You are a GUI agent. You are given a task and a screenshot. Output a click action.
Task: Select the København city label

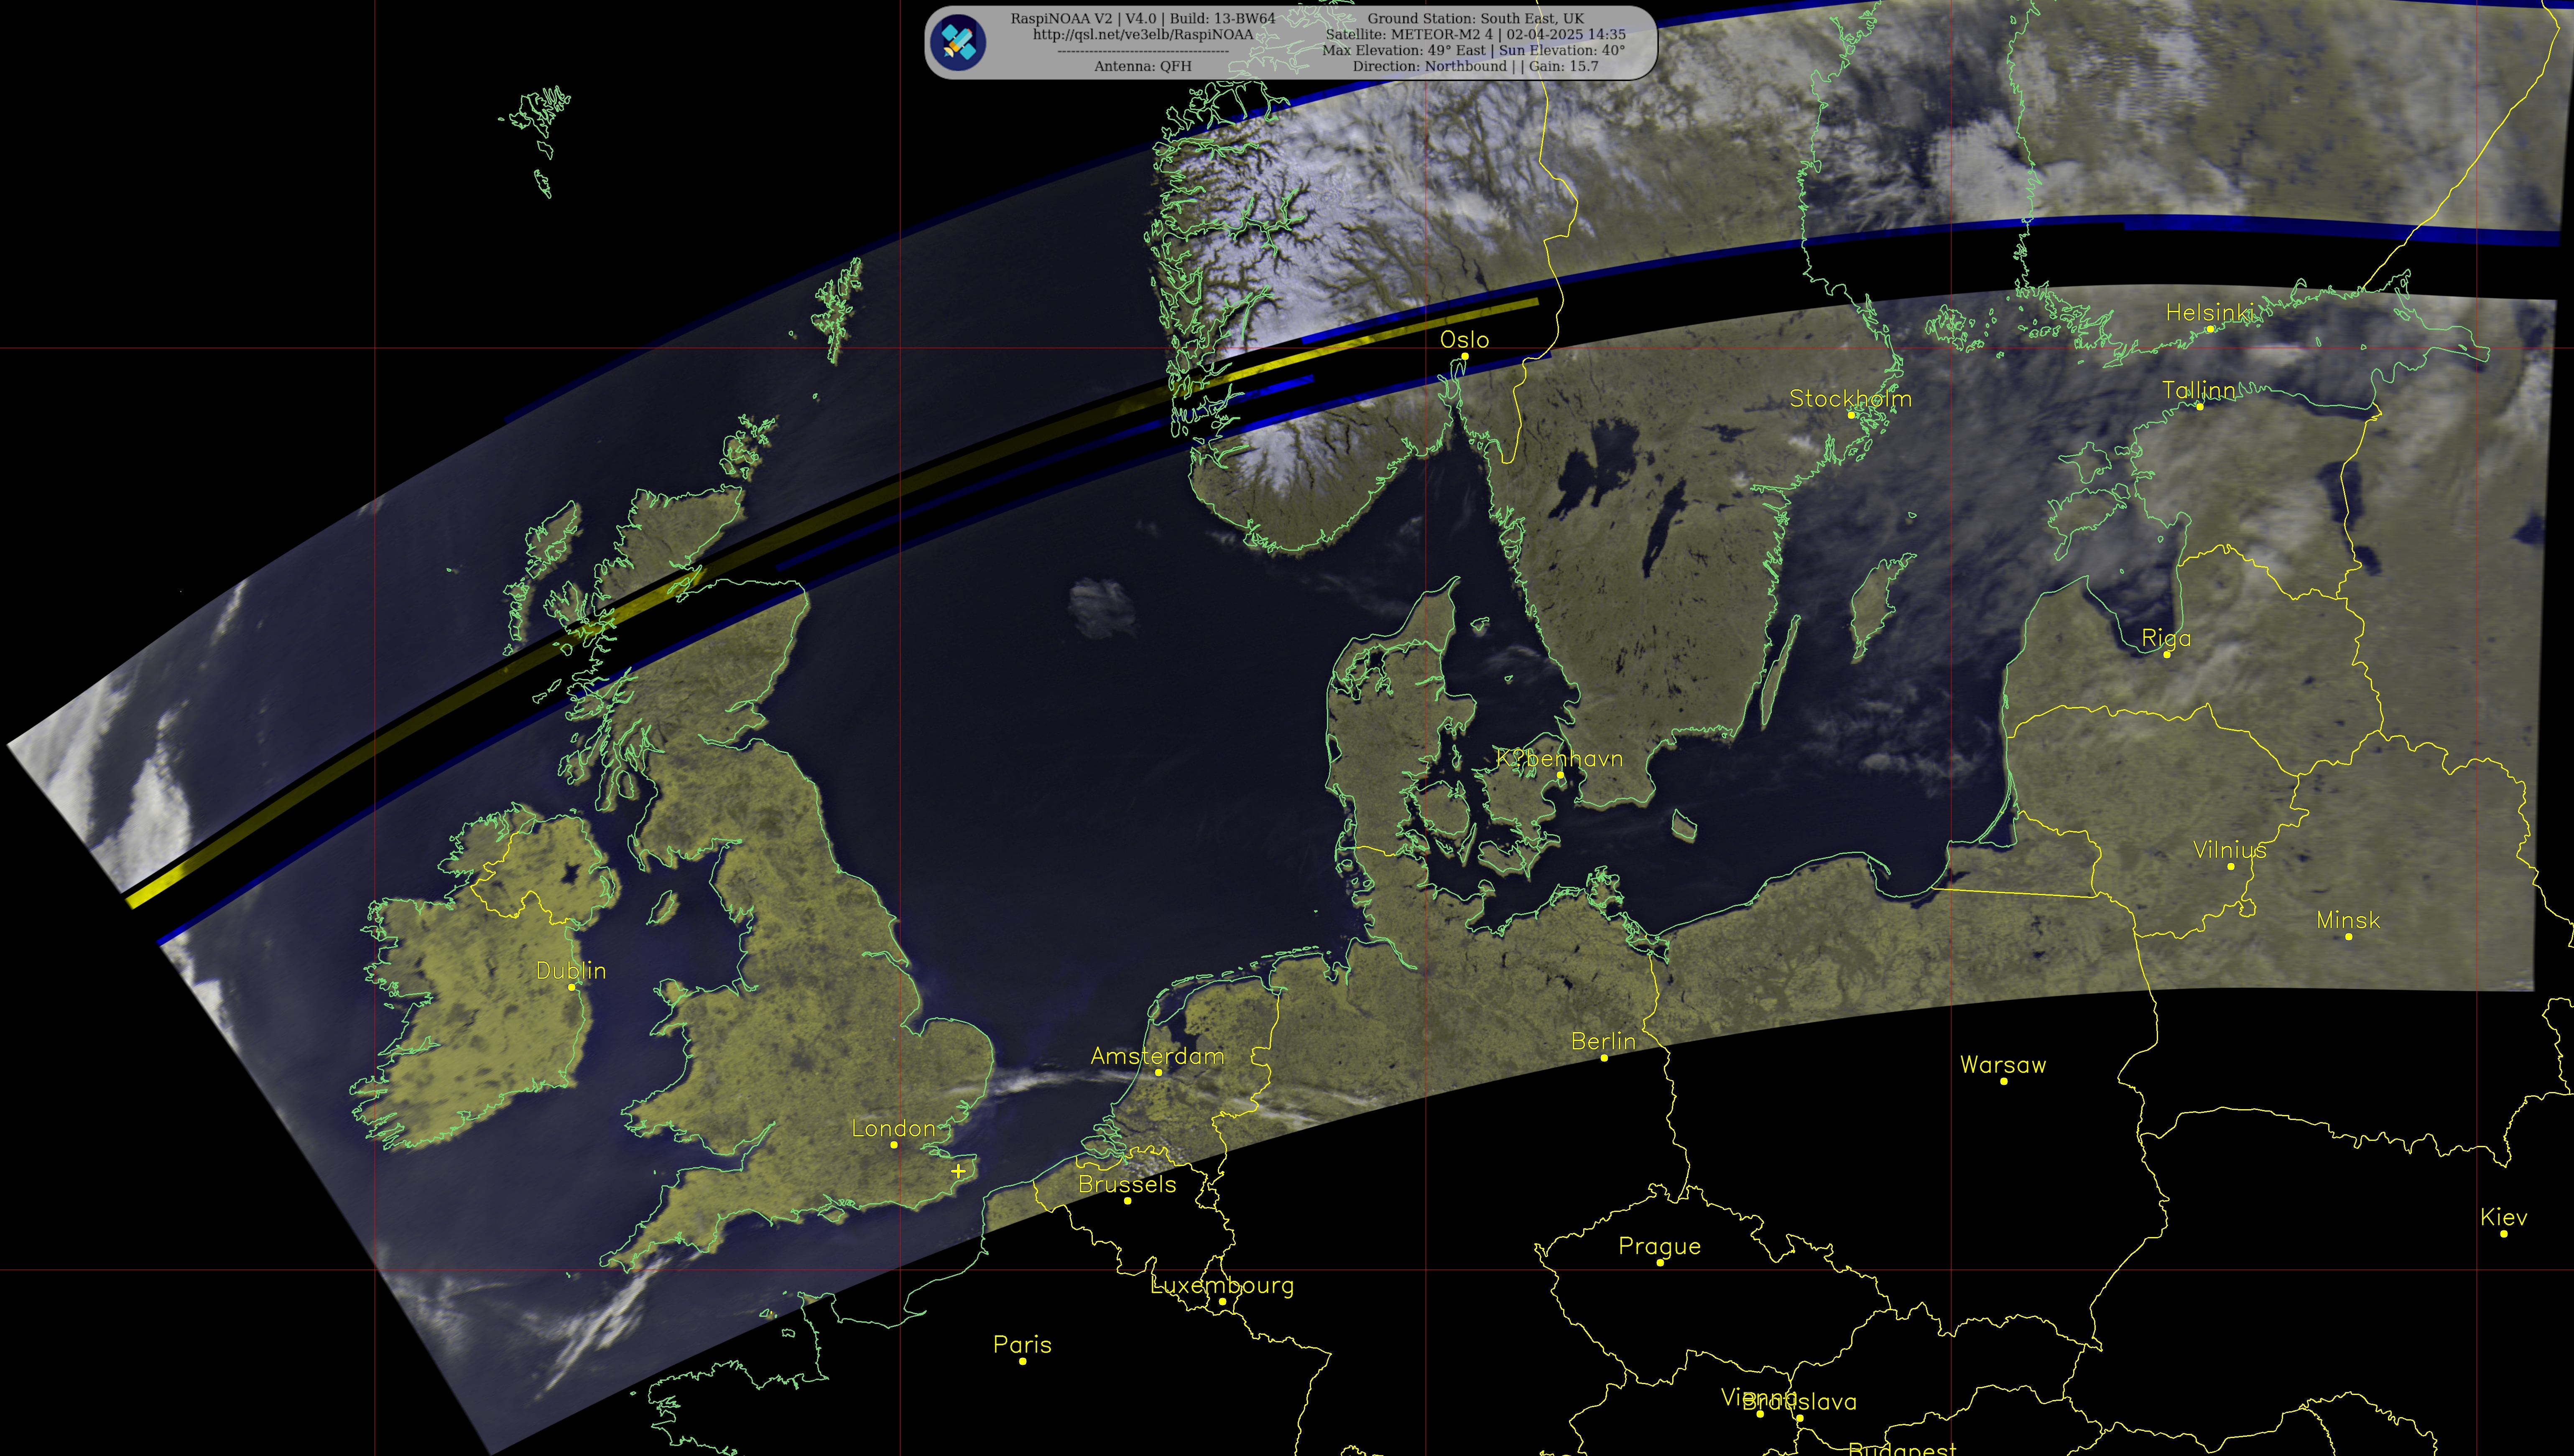click(x=1560, y=758)
